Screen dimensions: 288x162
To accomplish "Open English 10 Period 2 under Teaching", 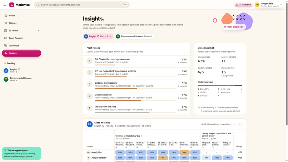I will pyautogui.click(x=21, y=70).
